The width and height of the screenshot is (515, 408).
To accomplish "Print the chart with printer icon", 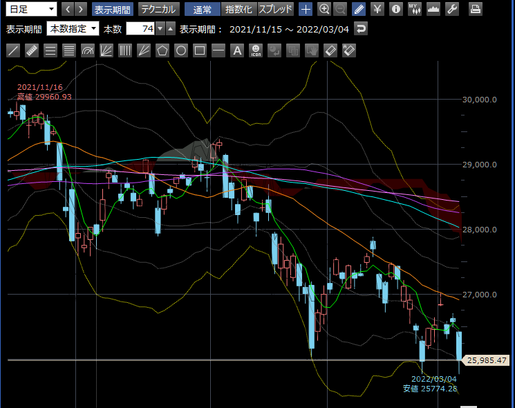I will (x=476, y=9).
